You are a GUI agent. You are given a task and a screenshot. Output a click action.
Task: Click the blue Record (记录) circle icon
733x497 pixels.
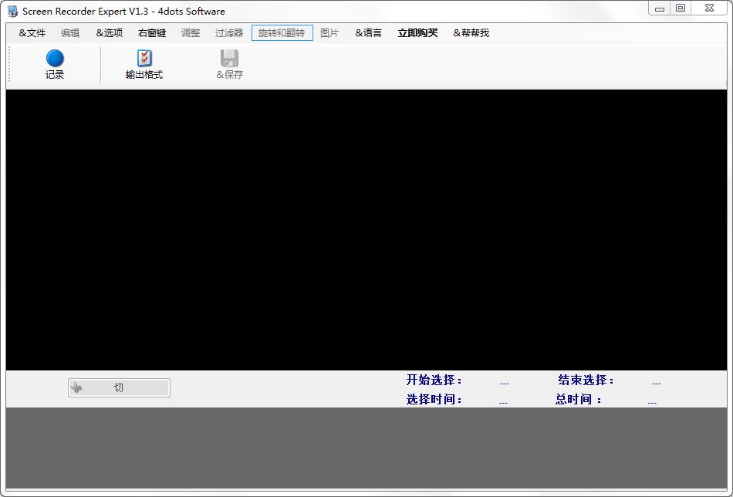click(x=55, y=59)
